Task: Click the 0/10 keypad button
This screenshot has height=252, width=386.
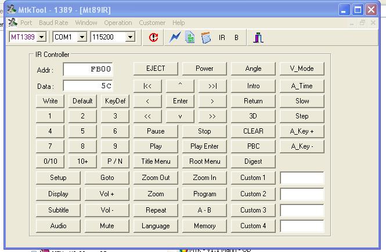Action: (x=50, y=161)
